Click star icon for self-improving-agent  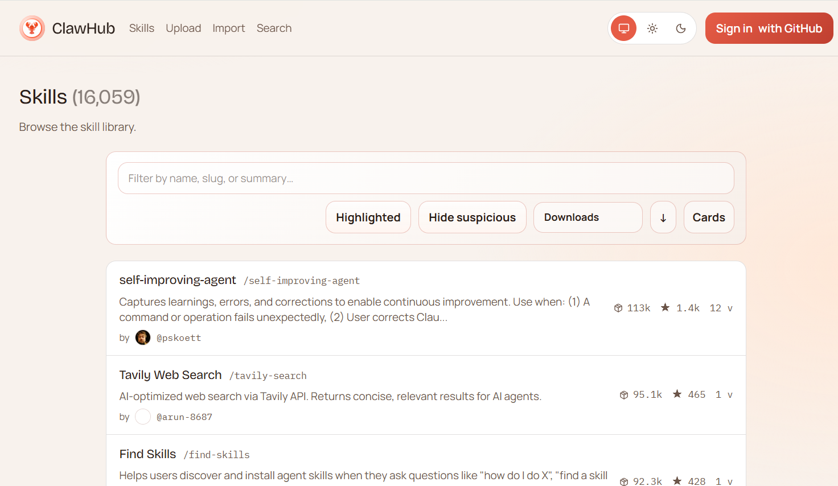click(x=665, y=307)
